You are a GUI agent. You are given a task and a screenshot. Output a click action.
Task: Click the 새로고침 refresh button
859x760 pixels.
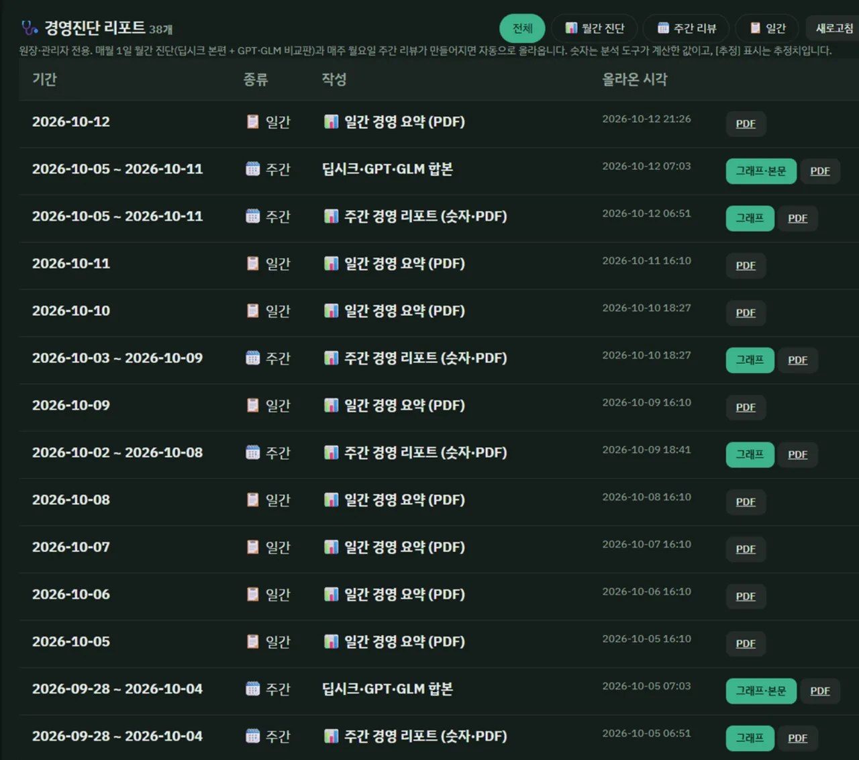point(833,28)
